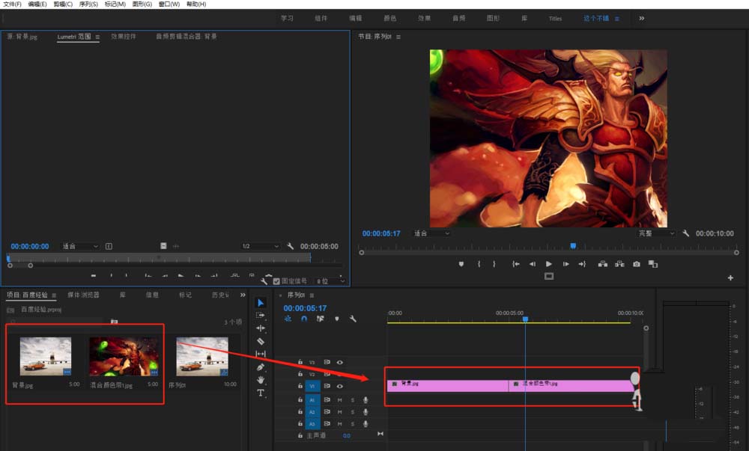Select 混合颜色带1.jpg thumbnail in project
The height and width of the screenshot is (451, 749).
click(124, 357)
